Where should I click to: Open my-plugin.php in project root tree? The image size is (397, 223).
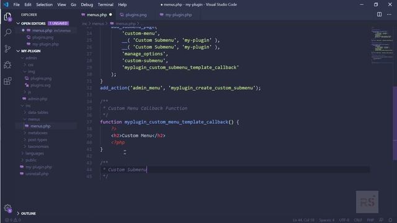click(38, 167)
